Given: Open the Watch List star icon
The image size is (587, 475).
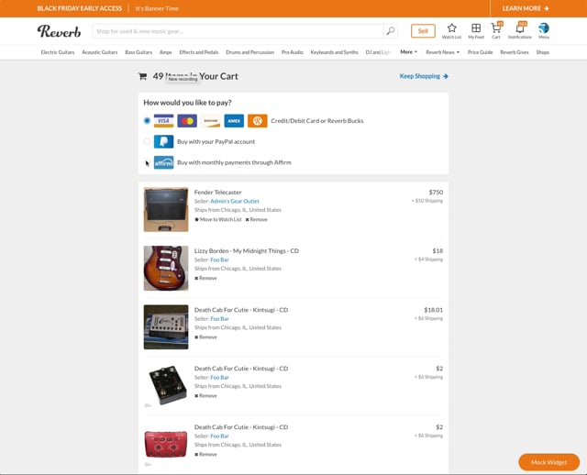Looking at the screenshot, I should point(451,28).
